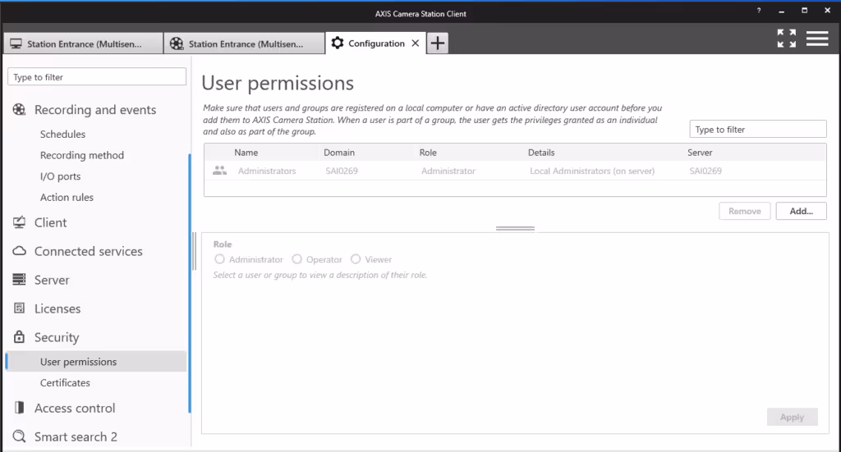Expand the Access control section
The width and height of the screenshot is (841, 452).
tap(75, 408)
